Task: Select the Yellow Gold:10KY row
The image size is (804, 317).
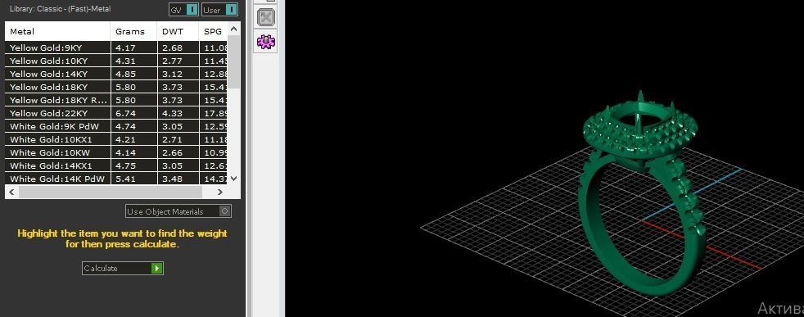Action: coord(116,61)
